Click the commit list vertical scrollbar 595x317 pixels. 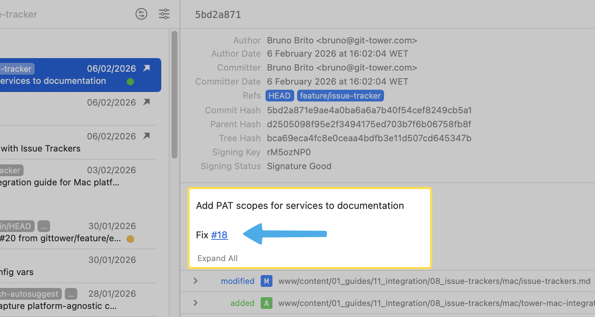coord(175,95)
